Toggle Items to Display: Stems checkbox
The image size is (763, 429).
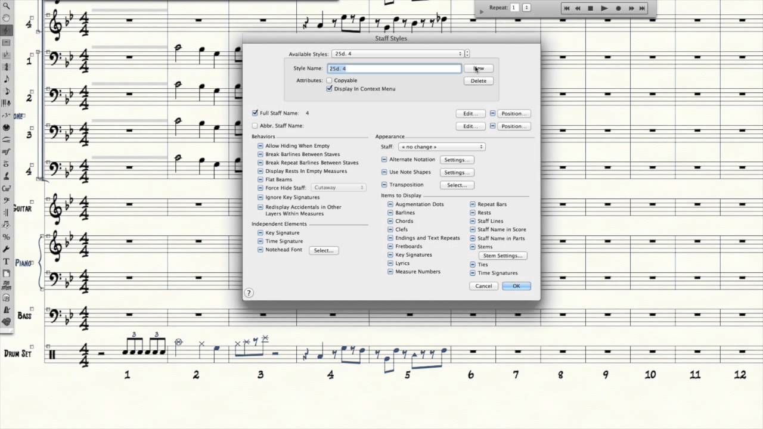473,247
